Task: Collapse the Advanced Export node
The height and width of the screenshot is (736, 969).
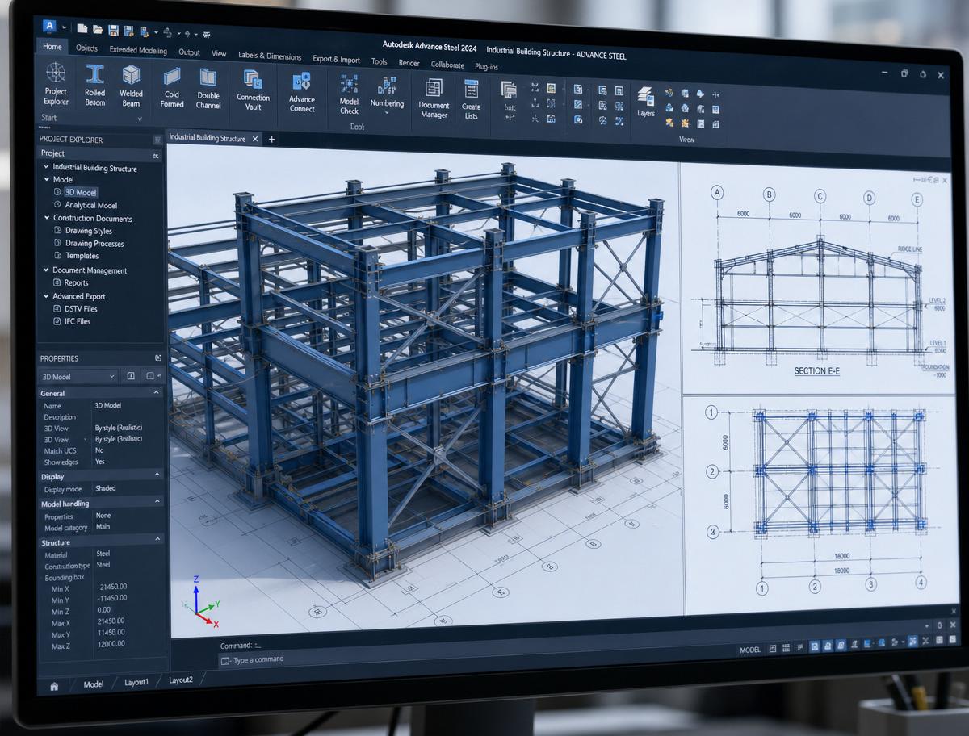Action: [x=47, y=296]
